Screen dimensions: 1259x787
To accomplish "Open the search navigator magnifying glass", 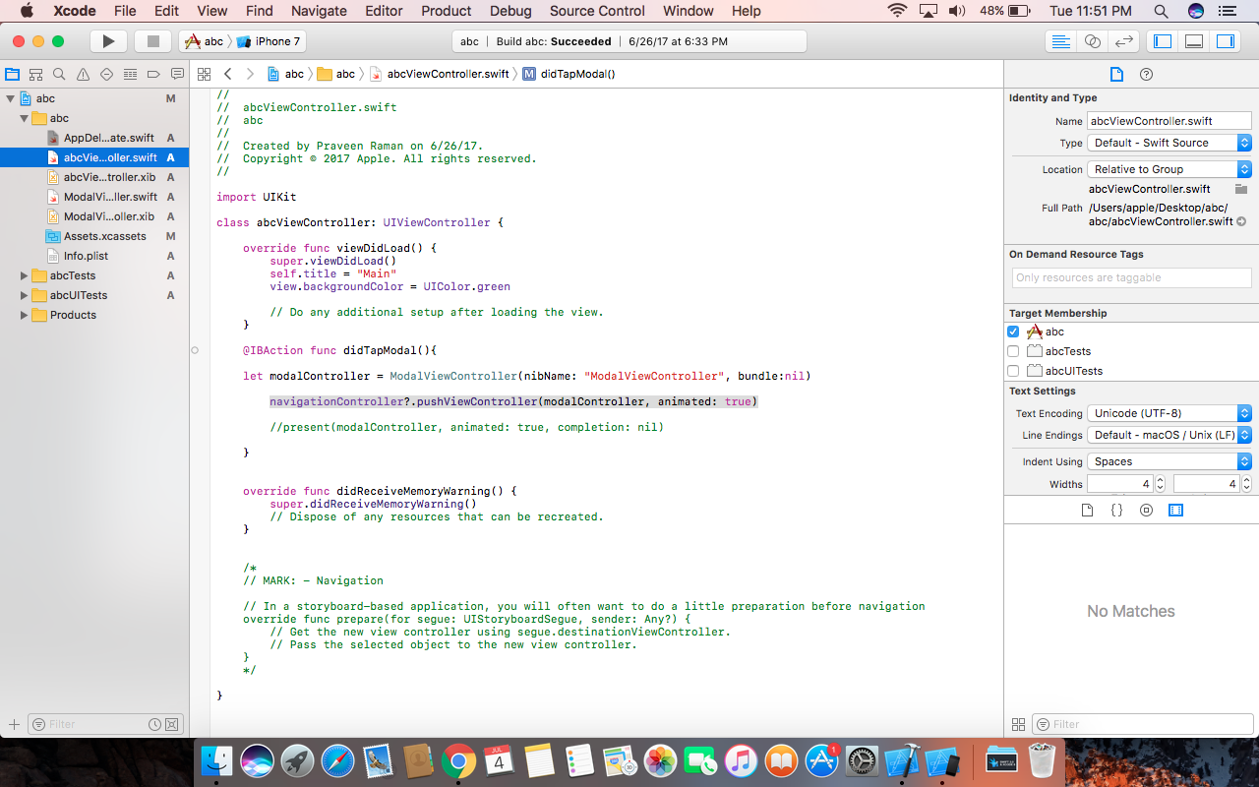I will pos(59,73).
